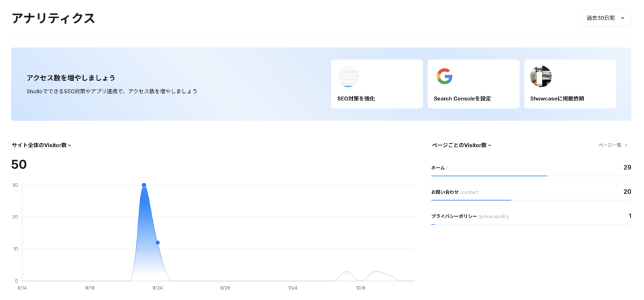644x300 pixels.
Task: Click the small chart bump near 10/9
Action: coord(346,273)
